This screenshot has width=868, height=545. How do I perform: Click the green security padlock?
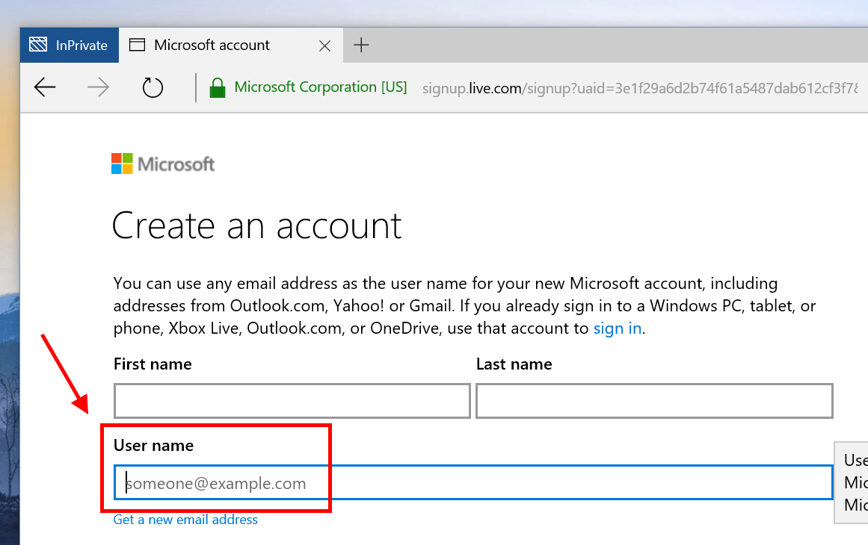[x=217, y=87]
